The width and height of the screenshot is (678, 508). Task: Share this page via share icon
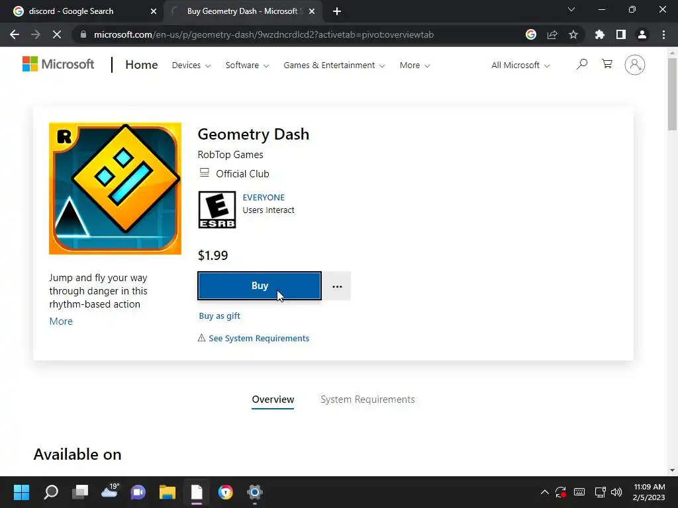552,34
